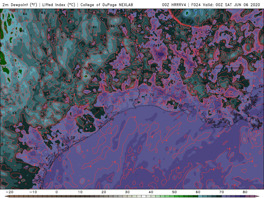Click the '30' colorbar scale label
264x198 pixels.
[127, 192]
